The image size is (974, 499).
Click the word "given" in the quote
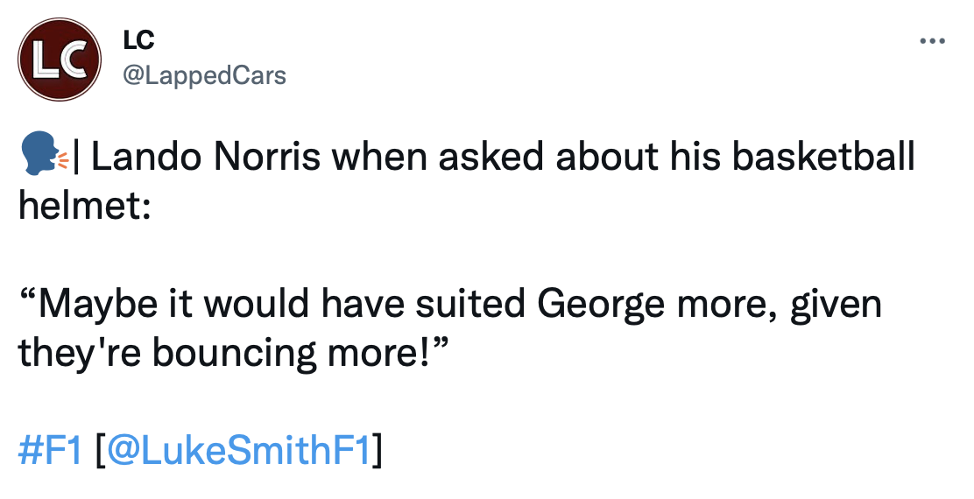835,305
